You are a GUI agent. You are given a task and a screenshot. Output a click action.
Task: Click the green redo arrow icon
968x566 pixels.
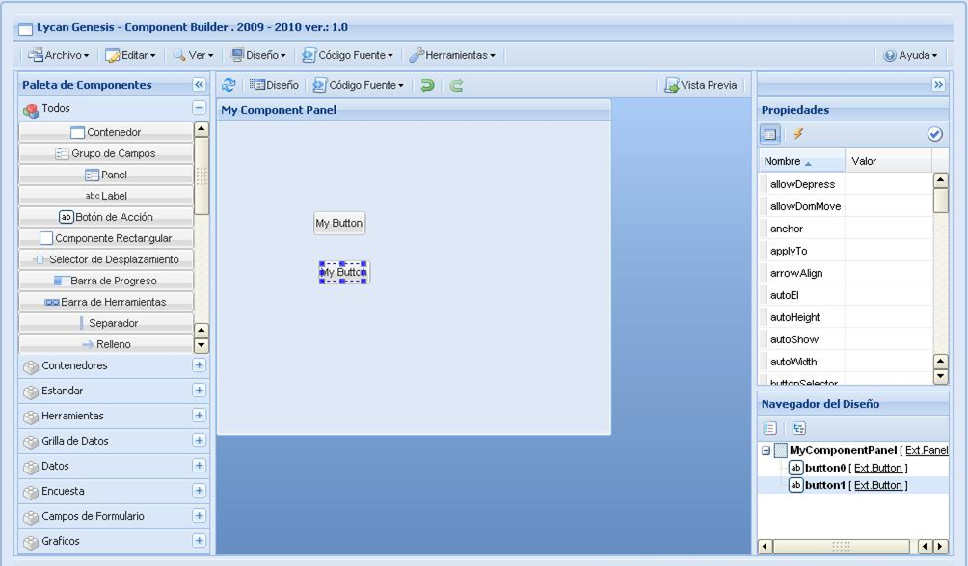(x=456, y=85)
